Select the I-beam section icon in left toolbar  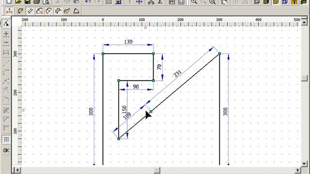(x=6, y=53)
